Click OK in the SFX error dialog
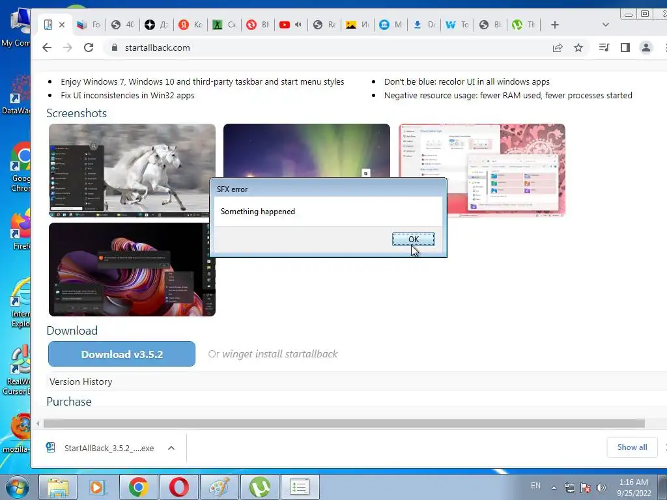 [x=413, y=240]
